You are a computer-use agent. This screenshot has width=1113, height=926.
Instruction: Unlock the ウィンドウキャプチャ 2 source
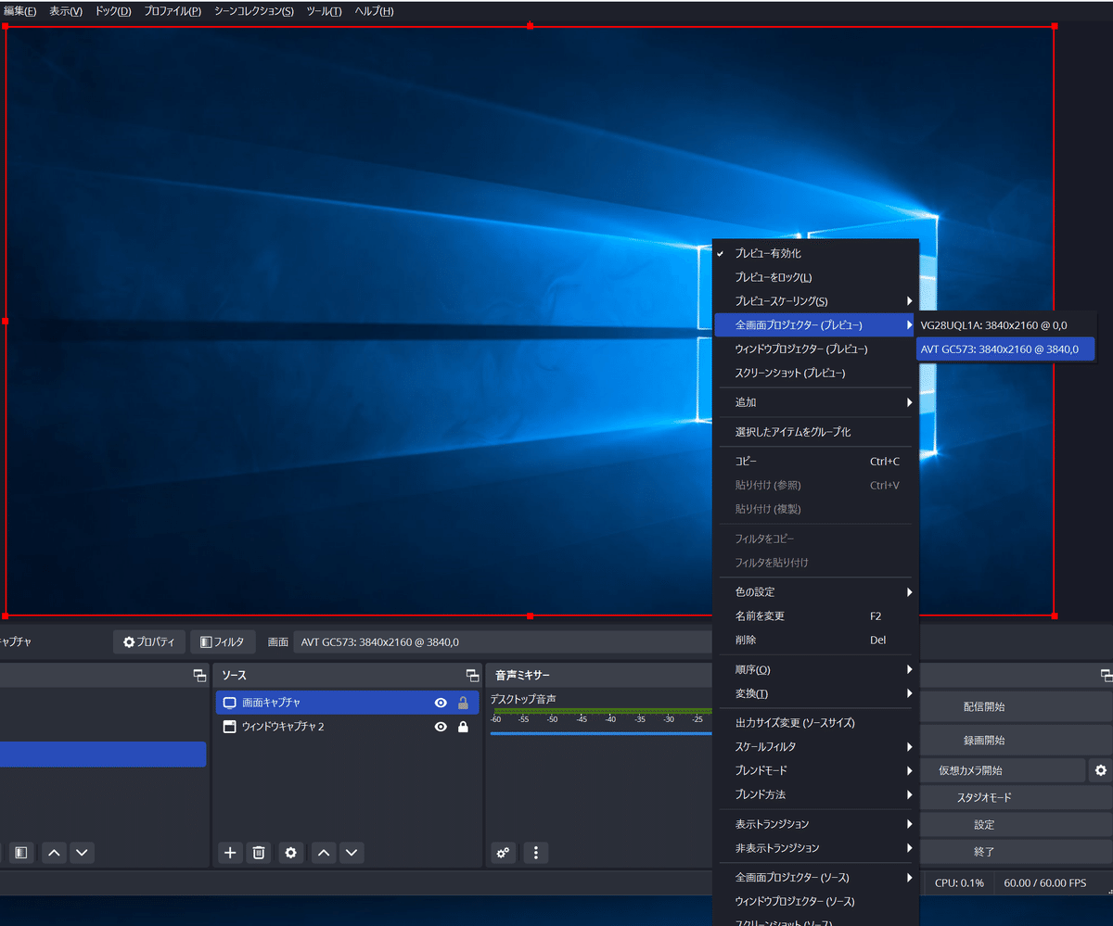[x=463, y=727]
